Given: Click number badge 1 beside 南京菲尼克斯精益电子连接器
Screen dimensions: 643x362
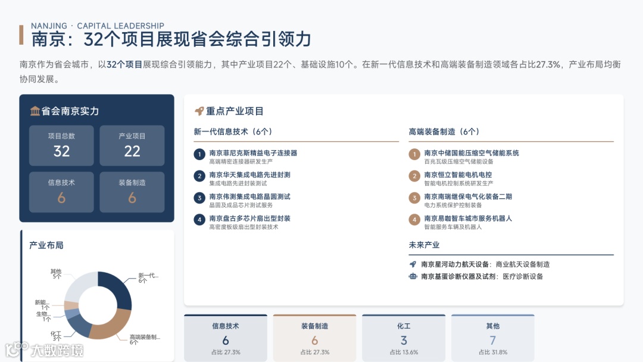Looking at the screenshot, I should 199,154.
